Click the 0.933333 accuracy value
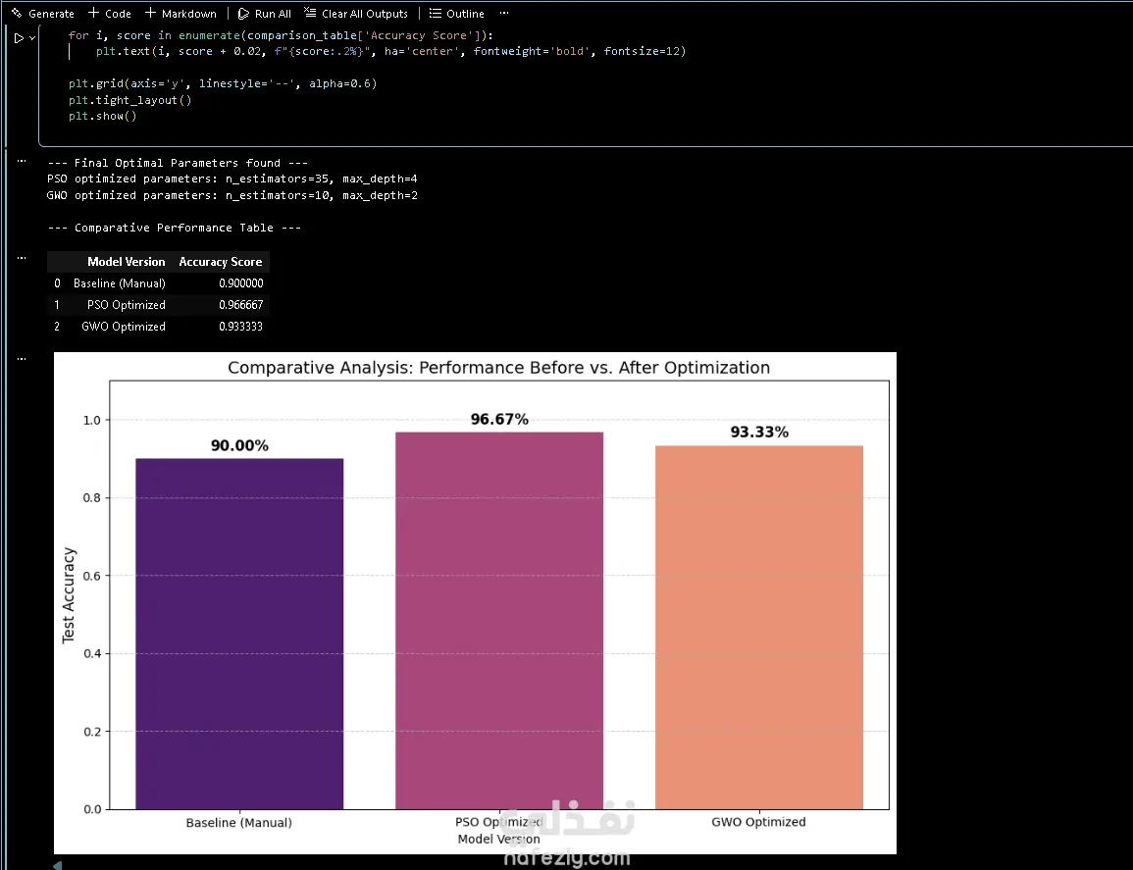 coord(240,327)
